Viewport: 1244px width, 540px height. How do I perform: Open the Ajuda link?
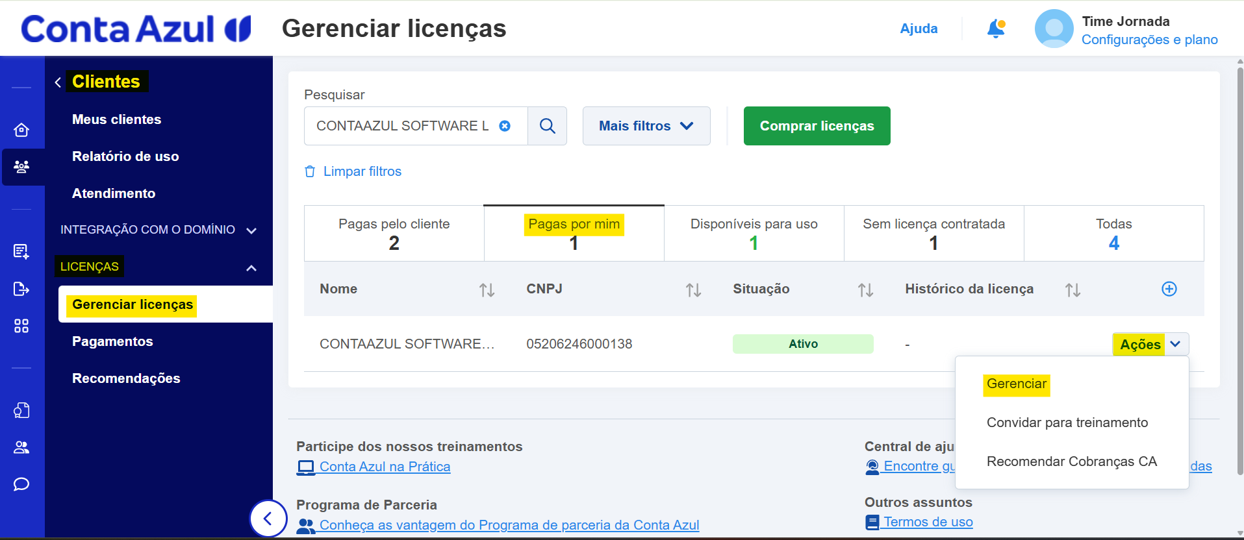tap(919, 29)
